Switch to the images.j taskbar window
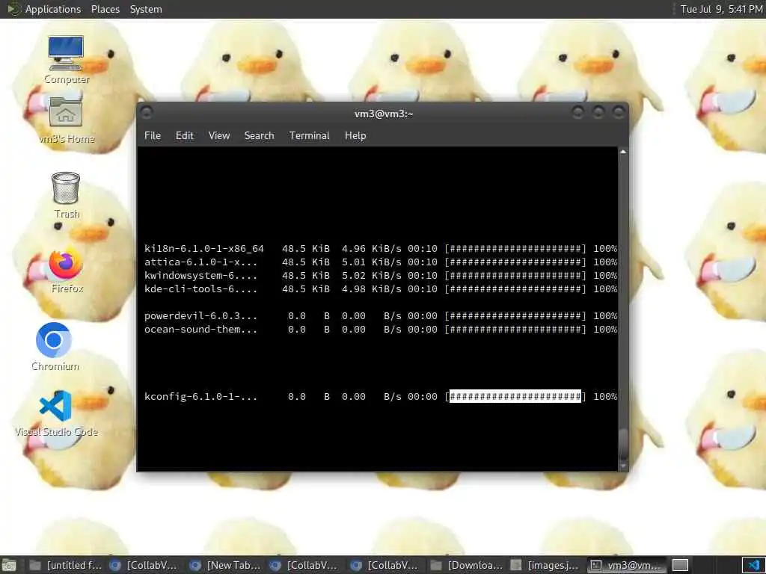 (546, 565)
